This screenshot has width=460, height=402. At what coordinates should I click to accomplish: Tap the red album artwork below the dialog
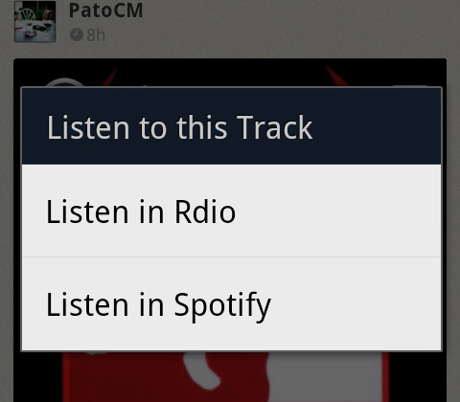pos(225,376)
